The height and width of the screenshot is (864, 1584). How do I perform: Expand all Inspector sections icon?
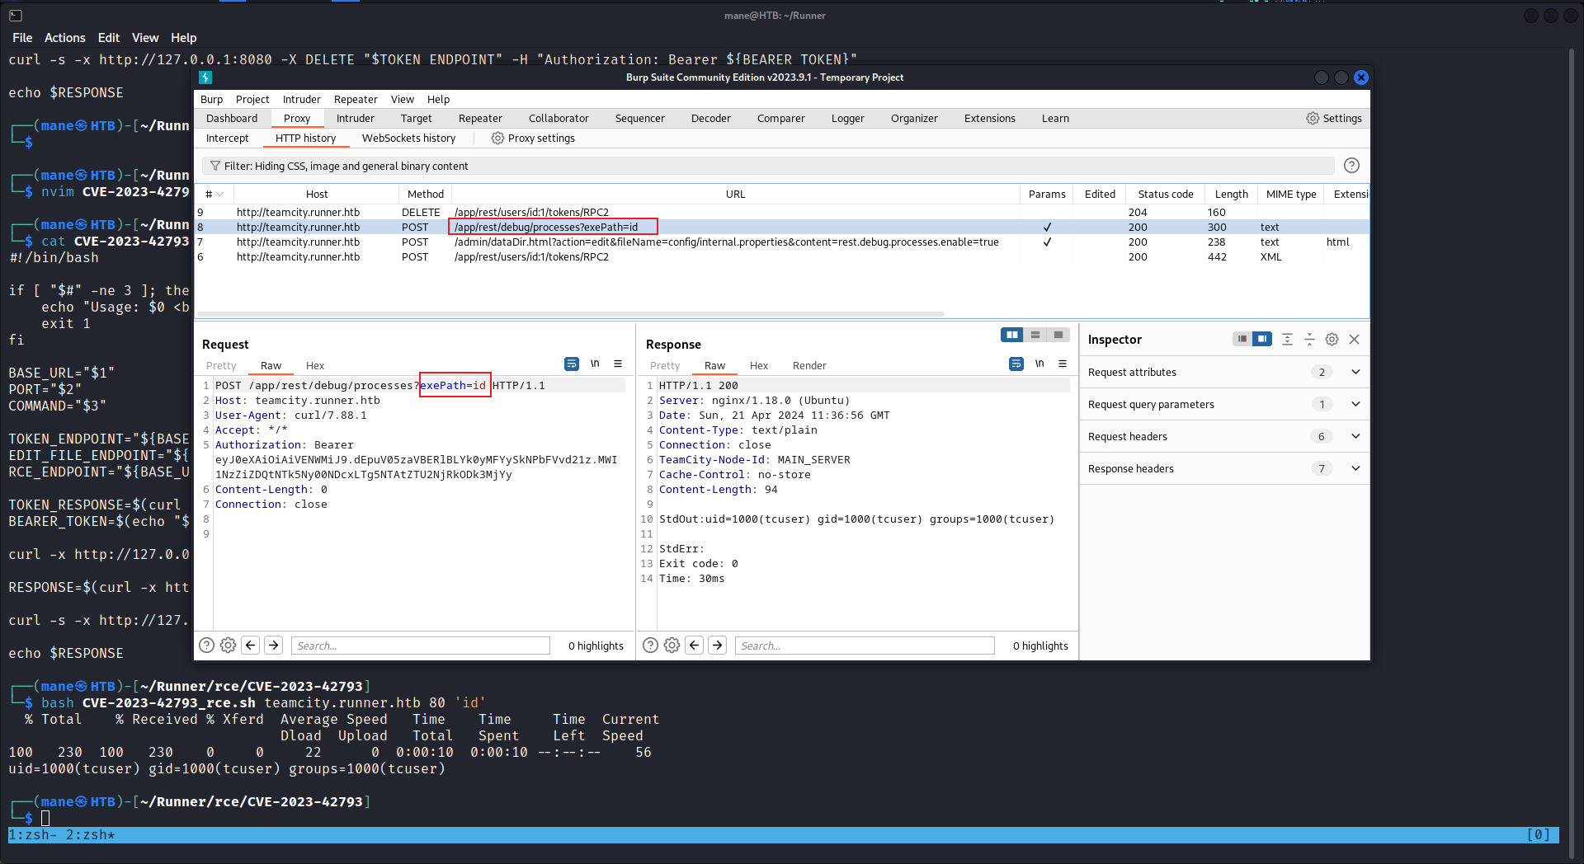pyautogui.click(x=1287, y=339)
